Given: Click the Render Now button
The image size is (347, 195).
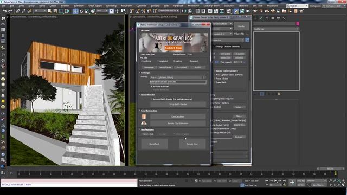Looking at the screenshot, I should pos(192,144).
